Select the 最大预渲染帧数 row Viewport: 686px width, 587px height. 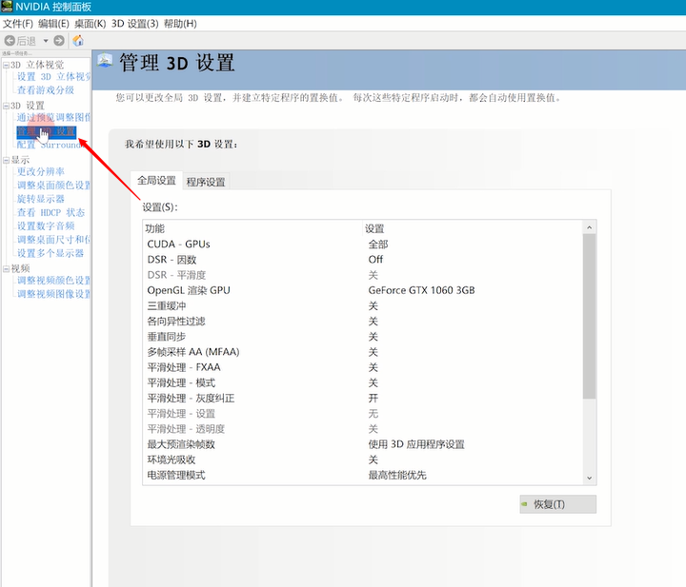point(363,444)
